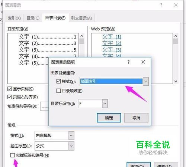Click Web preview scrollbar up arrow
The width and height of the screenshot is (186, 167).
pyautogui.click(x=176, y=36)
